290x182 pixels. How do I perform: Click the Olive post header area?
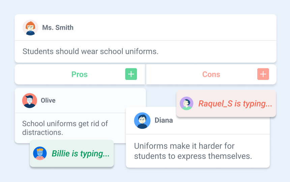pyautogui.click(x=80, y=100)
